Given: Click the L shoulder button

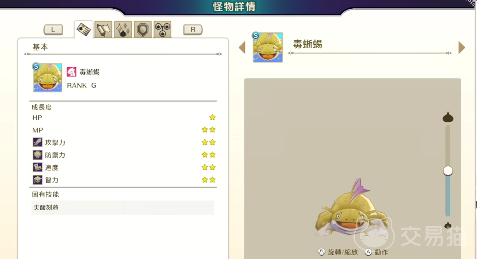Looking at the screenshot, I should (x=53, y=30).
